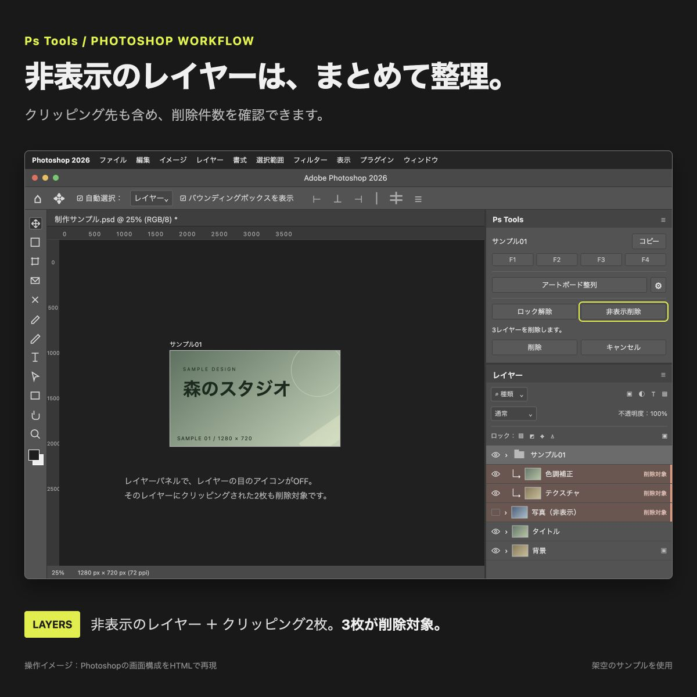The width and height of the screenshot is (697, 697).
Task: Click align bottom edges icon
Action: pyautogui.click(x=337, y=199)
